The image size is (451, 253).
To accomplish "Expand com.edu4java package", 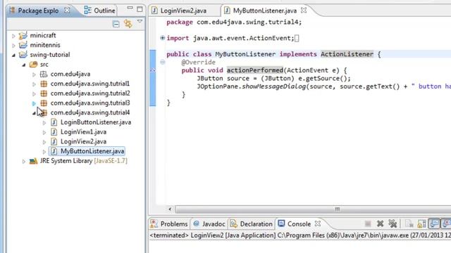I will point(34,74).
